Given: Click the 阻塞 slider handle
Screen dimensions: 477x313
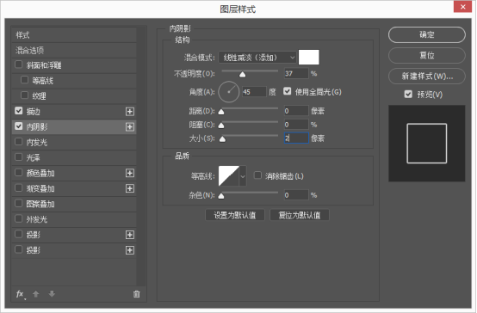Looking at the screenshot, I should click(221, 126).
